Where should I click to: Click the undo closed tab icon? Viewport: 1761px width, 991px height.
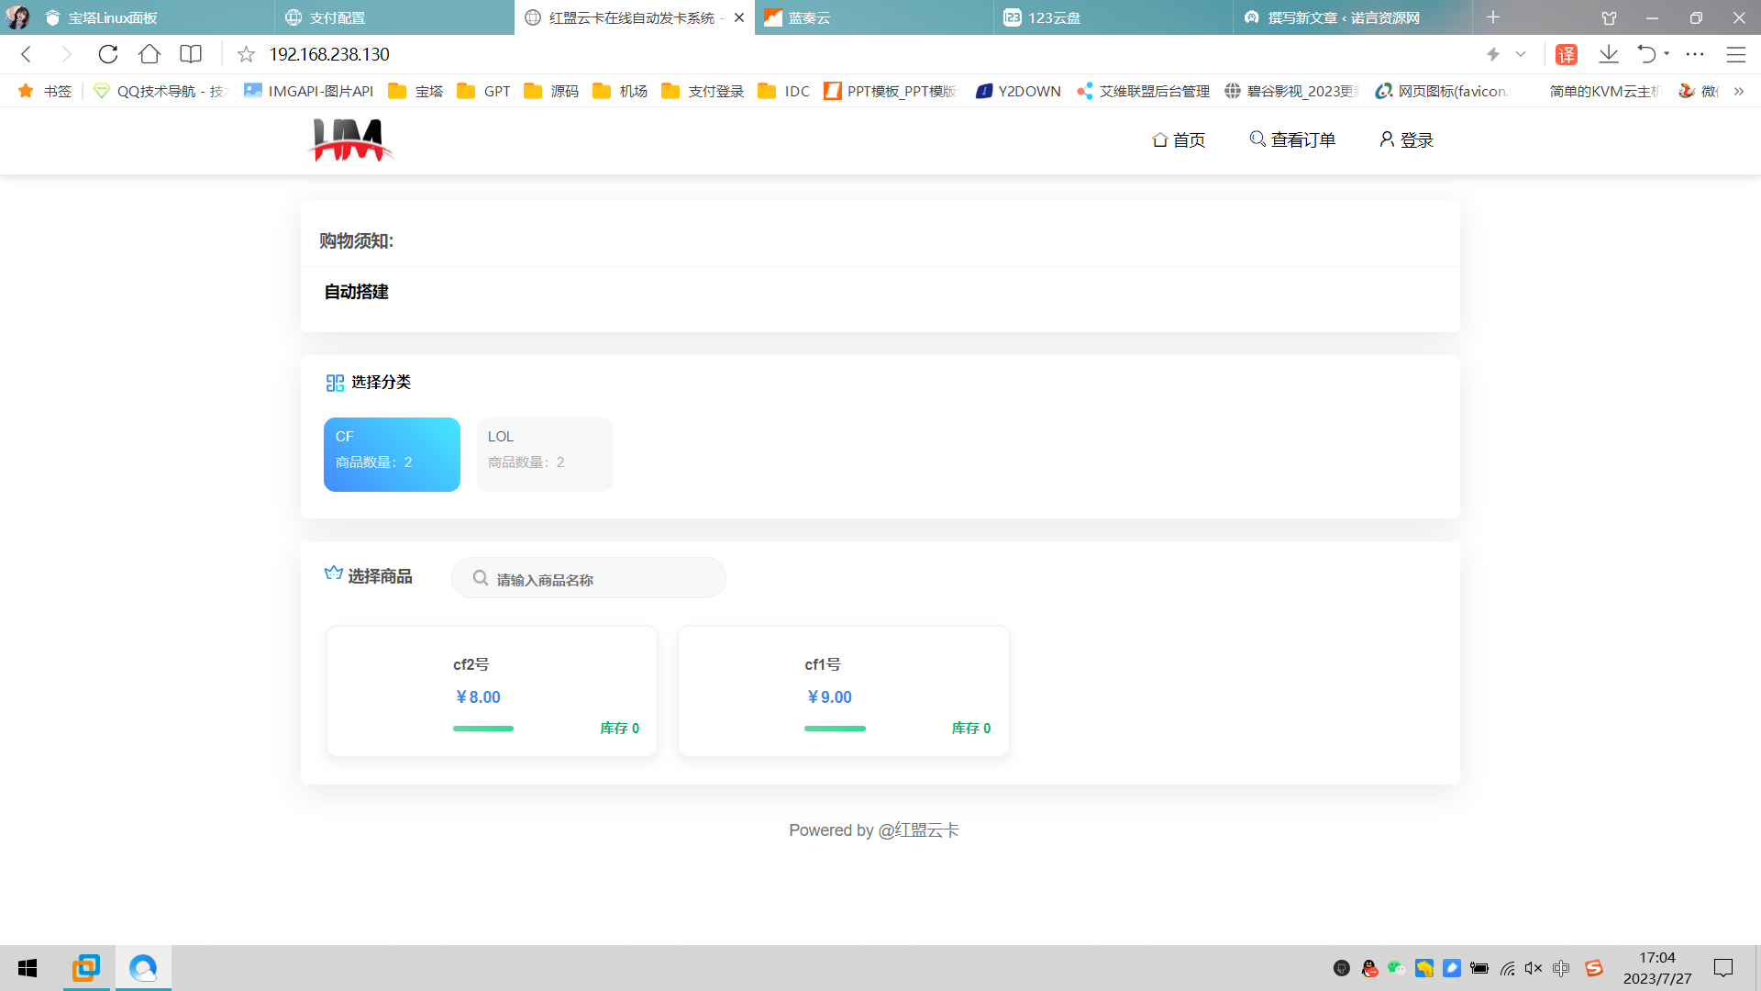1646,54
